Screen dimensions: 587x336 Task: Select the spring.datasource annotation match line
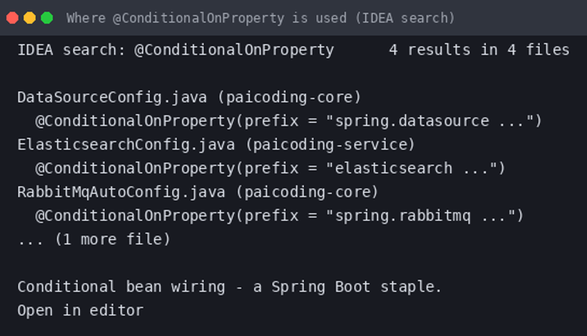pyautogui.click(x=288, y=121)
